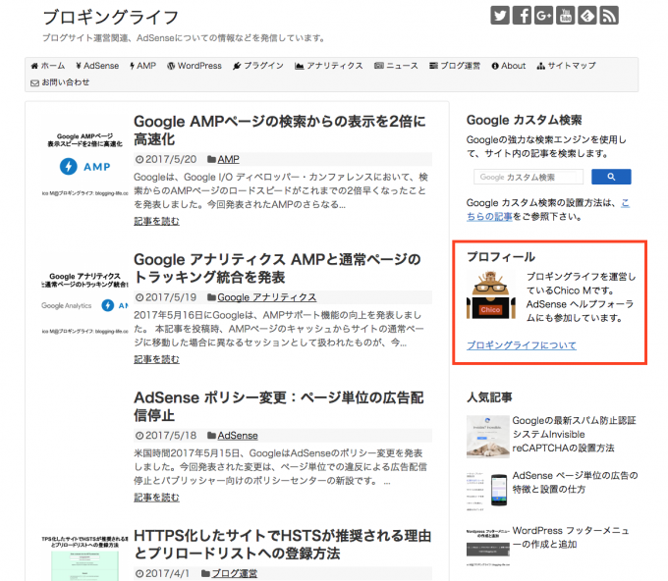Click WordPress footer menu popular post thumbnail

coord(488,547)
